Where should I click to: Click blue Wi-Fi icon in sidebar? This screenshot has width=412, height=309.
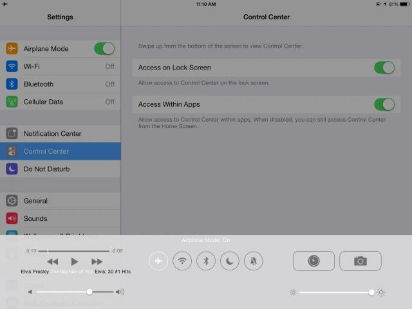[x=12, y=66]
